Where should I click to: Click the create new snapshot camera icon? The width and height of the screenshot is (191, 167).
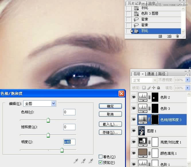coord(169,36)
